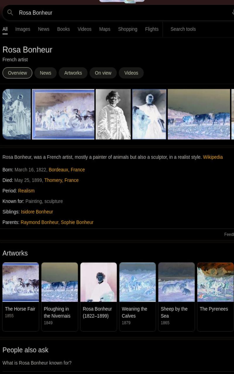
Task: Click the 'French artist' subtitle
Action: coord(15,60)
